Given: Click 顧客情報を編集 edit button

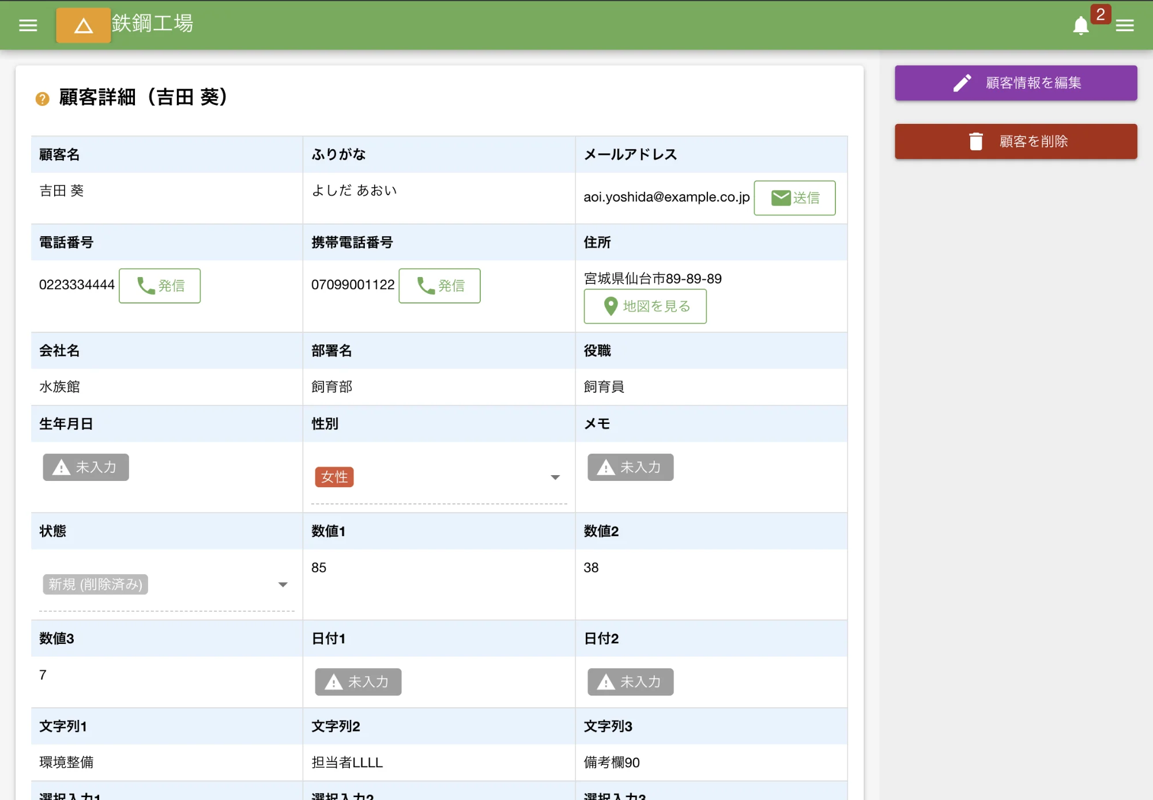Looking at the screenshot, I should pyautogui.click(x=1015, y=83).
